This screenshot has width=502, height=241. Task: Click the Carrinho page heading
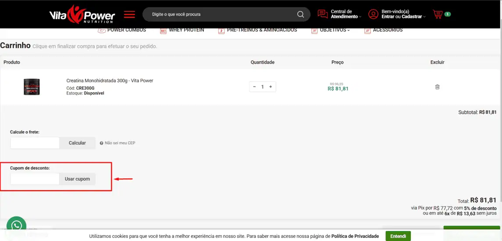click(x=15, y=45)
